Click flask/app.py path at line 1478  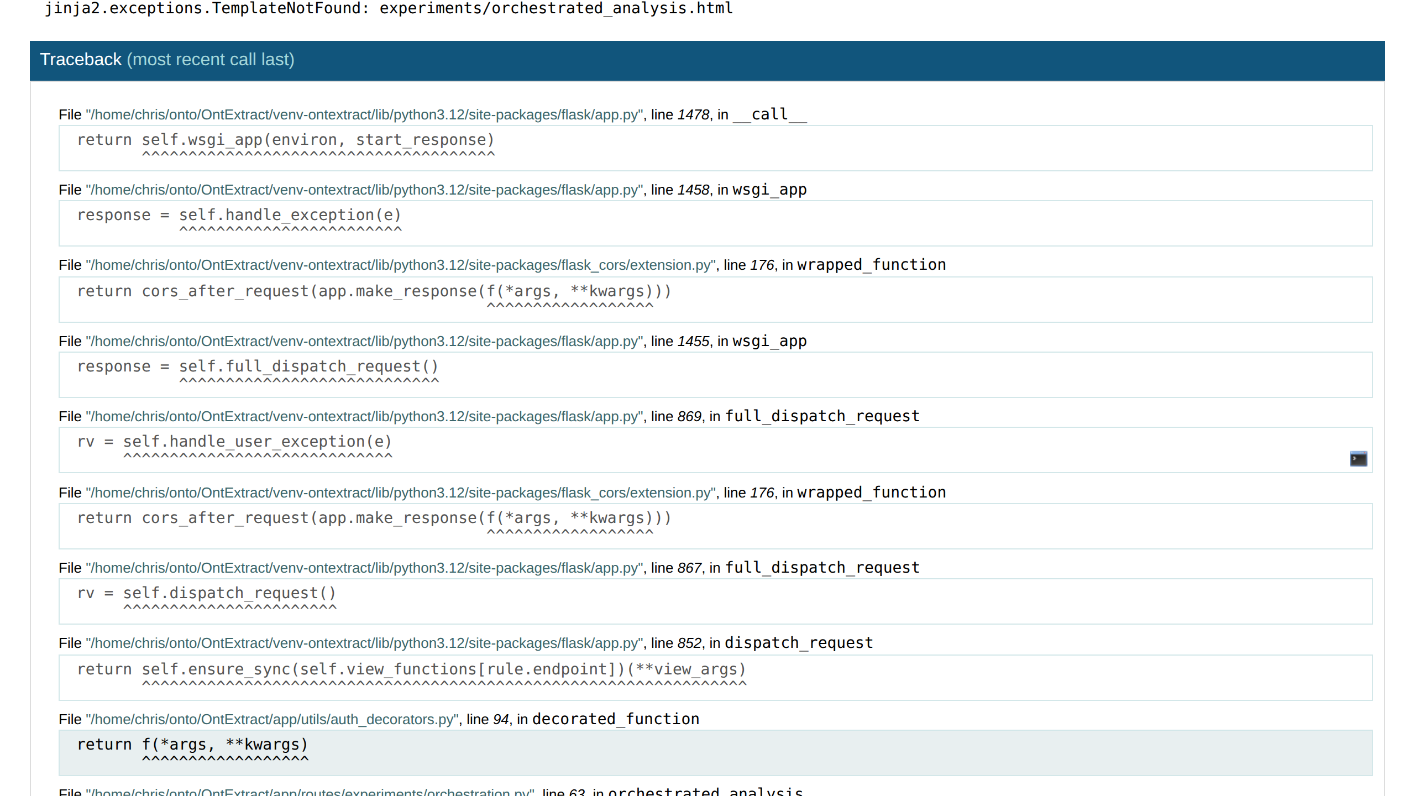click(364, 115)
